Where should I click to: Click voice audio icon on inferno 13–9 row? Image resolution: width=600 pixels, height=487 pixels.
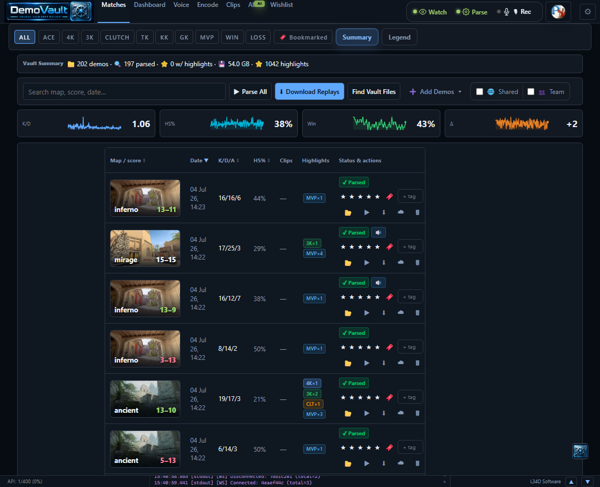click(378, 282)
